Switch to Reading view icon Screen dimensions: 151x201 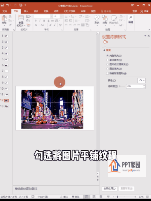[101, 197]
